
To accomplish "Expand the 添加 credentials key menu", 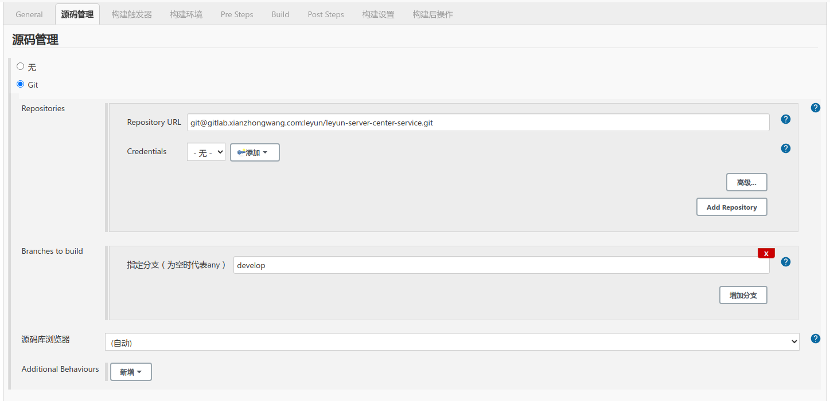I will pyautogui.click(x=255, y=152).
